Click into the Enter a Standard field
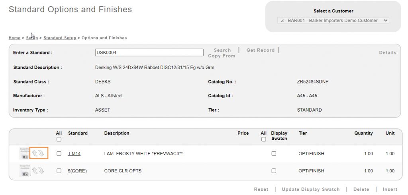The width and height of the screenshot is (408, 195). (149, 52)
